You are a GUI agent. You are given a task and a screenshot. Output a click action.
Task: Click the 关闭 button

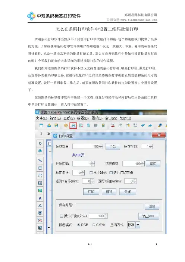click(x=128, y=192)
